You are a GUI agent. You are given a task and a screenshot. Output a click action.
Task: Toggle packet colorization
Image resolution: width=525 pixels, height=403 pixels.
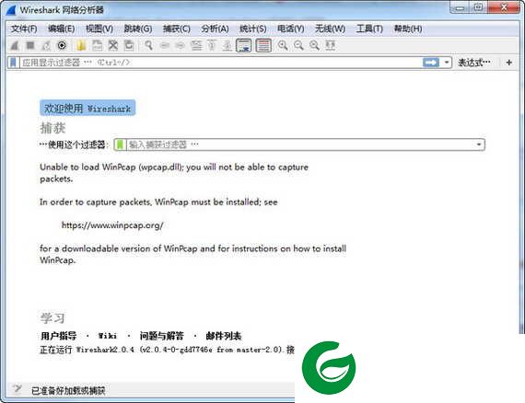coord(263,45)
